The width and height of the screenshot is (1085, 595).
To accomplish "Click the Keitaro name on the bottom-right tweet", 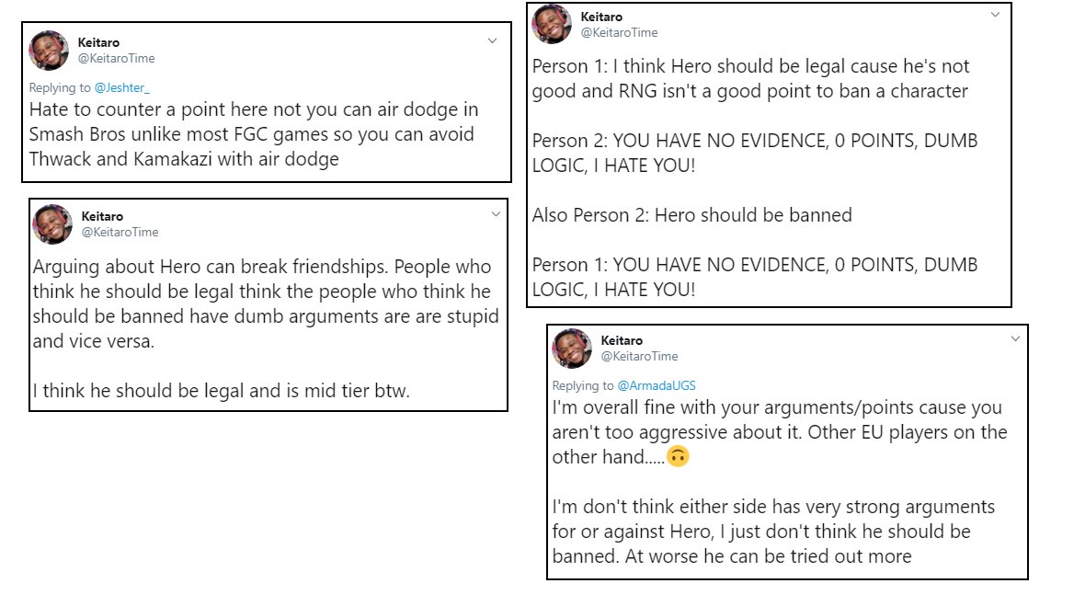I will click(621, 339).
